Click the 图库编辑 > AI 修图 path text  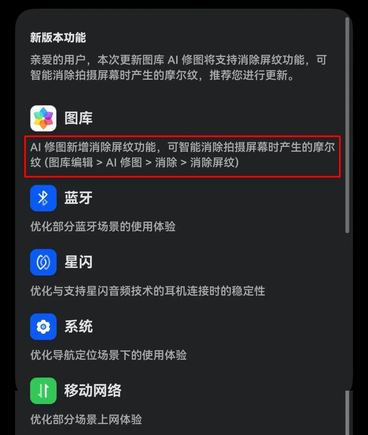click(x=96, y=162)
